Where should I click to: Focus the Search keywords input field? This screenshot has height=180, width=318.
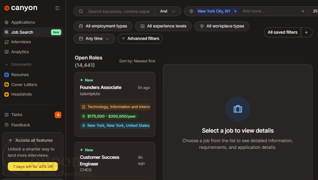[x=119, y=12]
